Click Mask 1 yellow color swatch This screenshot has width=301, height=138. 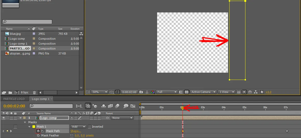(34, 127)
